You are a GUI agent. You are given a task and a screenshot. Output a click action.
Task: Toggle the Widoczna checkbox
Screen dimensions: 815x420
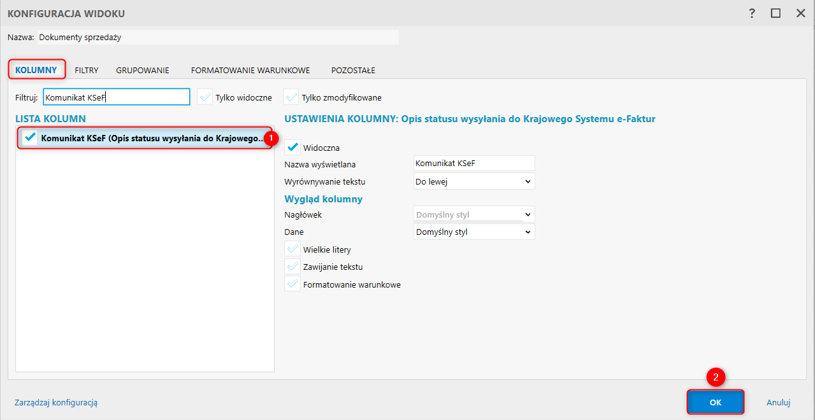click(x=292, y=148)
